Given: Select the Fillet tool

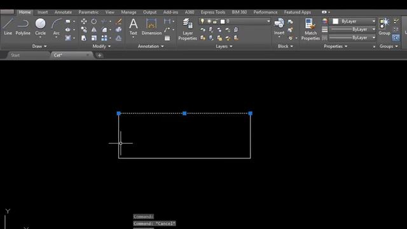Looking at the screenshot, I should pos(104,30).
